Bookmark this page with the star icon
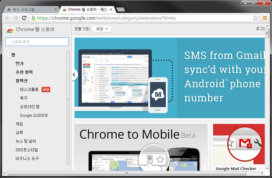 click(x=255, y=18)
